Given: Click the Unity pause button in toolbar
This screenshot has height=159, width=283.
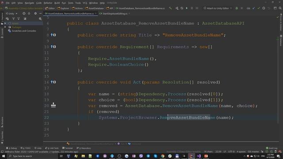Looking at the screenshot, I should pos(192,8).
